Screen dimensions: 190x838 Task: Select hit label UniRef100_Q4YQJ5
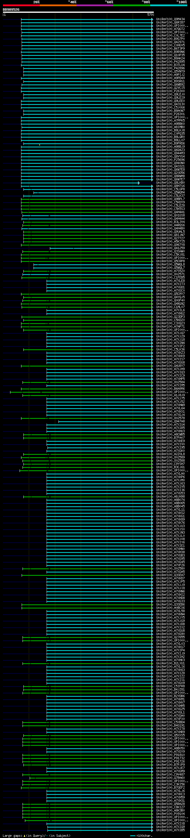tap(170, 297)
